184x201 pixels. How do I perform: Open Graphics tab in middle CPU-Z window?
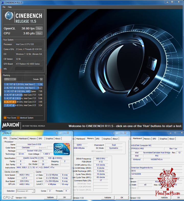coord(107,139)
